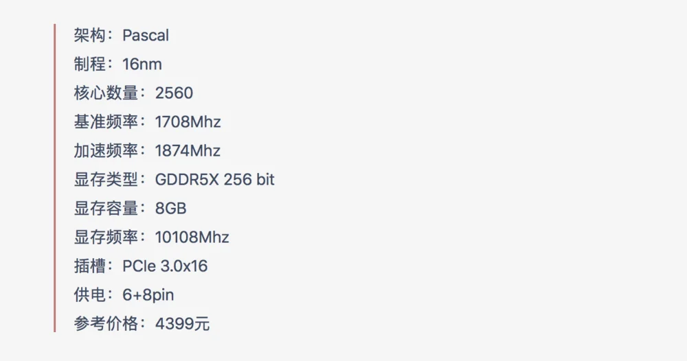This screenshot has height=361, width=687.
Task: Click the word Pascal
Action: coord(146,36)
